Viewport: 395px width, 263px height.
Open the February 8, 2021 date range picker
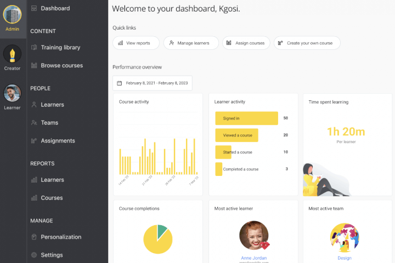(153, 83)
